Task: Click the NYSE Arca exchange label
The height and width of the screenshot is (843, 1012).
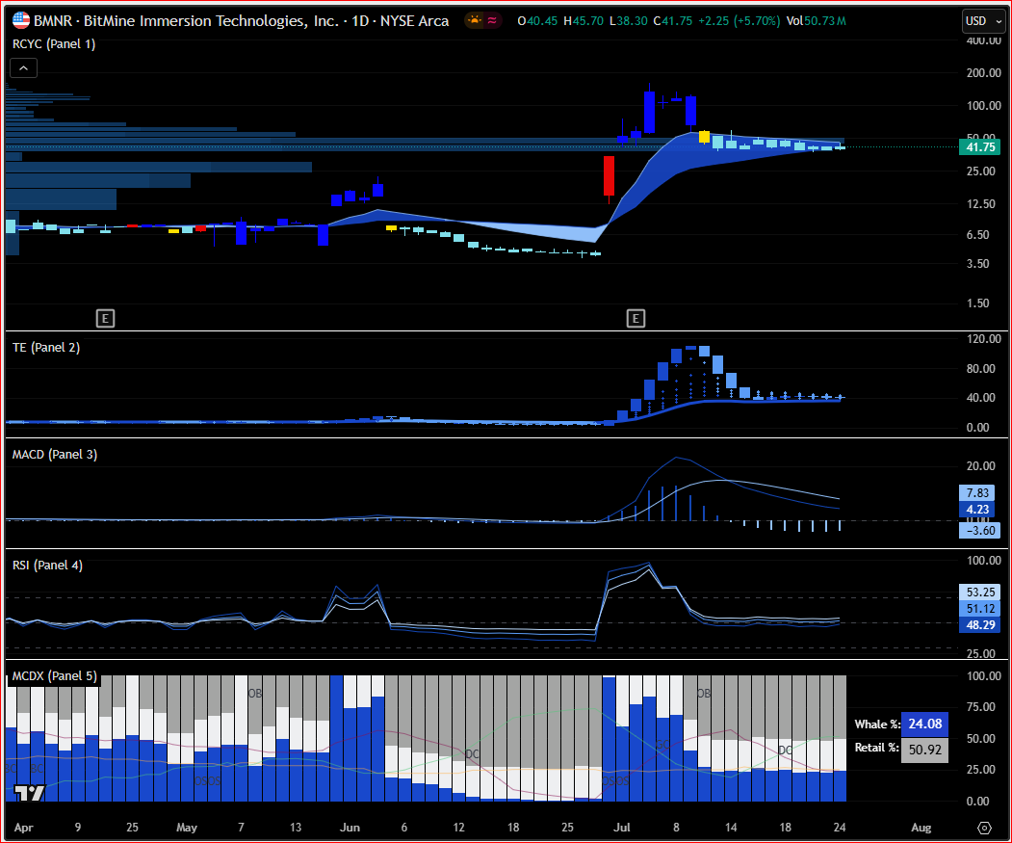Action: (x=414, y=20)
